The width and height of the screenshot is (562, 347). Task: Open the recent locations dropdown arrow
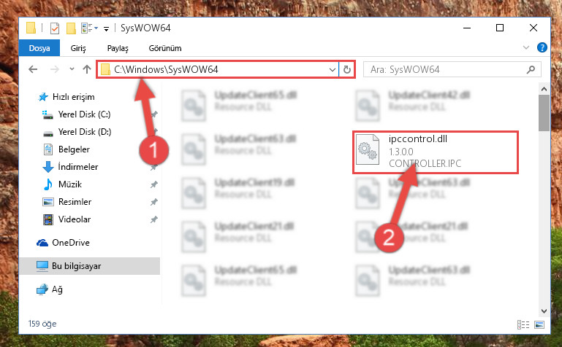point(72,69)
